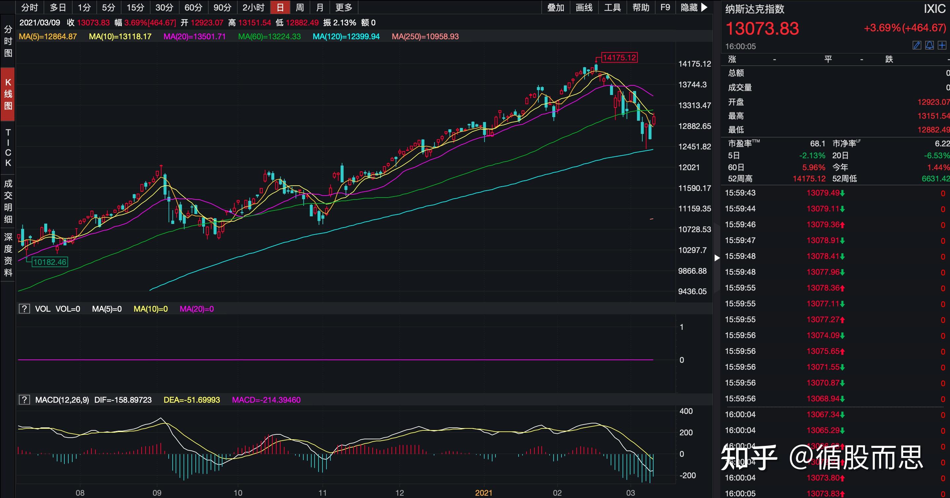Click the 14175.12 high price marker
This screenshot has height=498, width=950.
(619, 57)
